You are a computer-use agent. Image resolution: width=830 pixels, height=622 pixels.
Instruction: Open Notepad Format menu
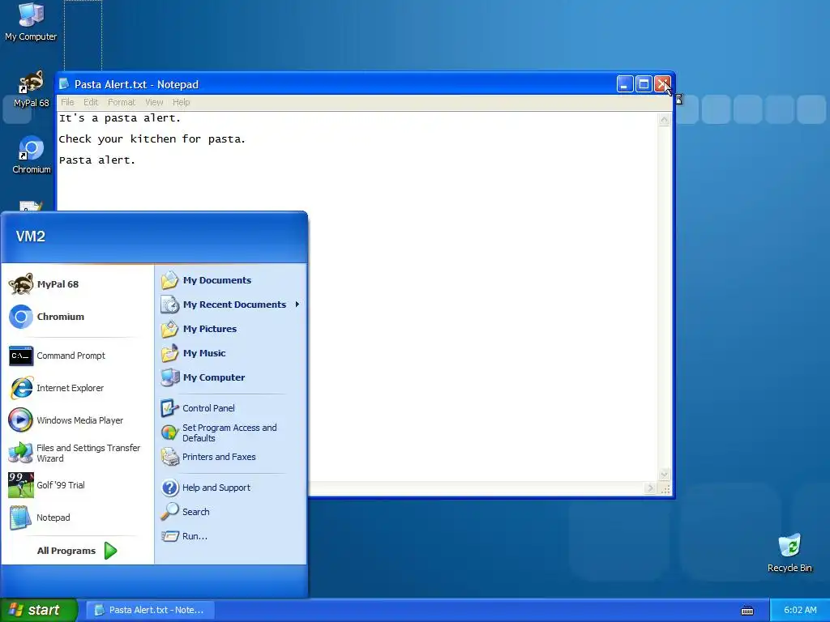(122, 103)
